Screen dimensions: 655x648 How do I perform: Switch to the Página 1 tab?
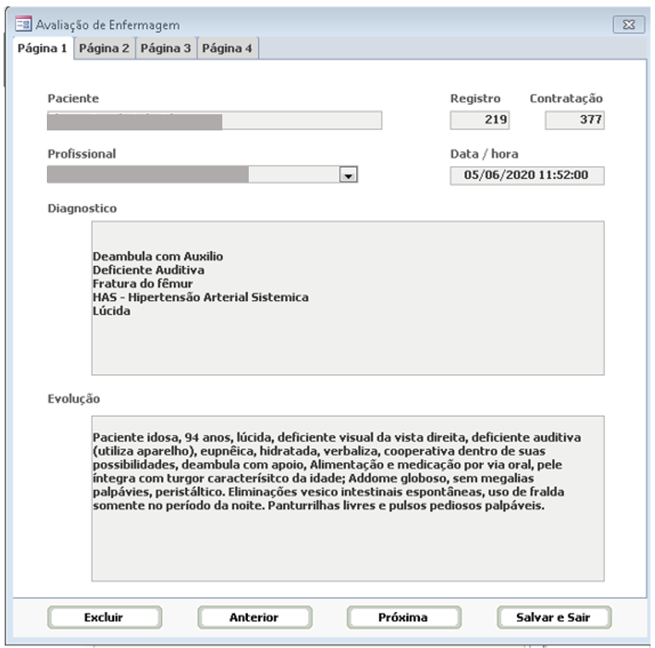(43, 49)
